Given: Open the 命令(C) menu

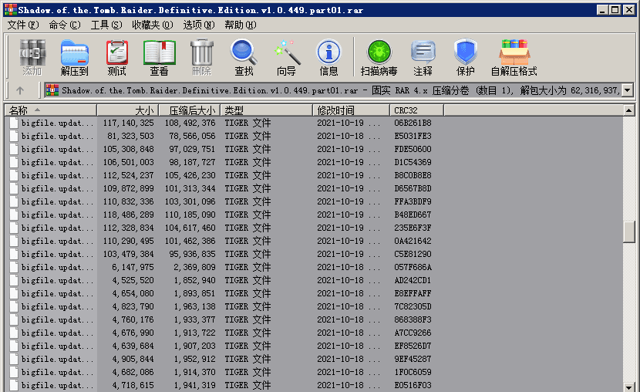Looking at the screenshot, I should (x=65, y=25).
